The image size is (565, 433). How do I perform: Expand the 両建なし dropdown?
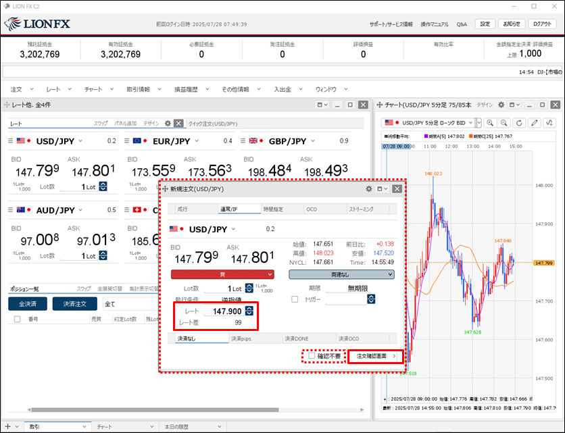(341, 274)
